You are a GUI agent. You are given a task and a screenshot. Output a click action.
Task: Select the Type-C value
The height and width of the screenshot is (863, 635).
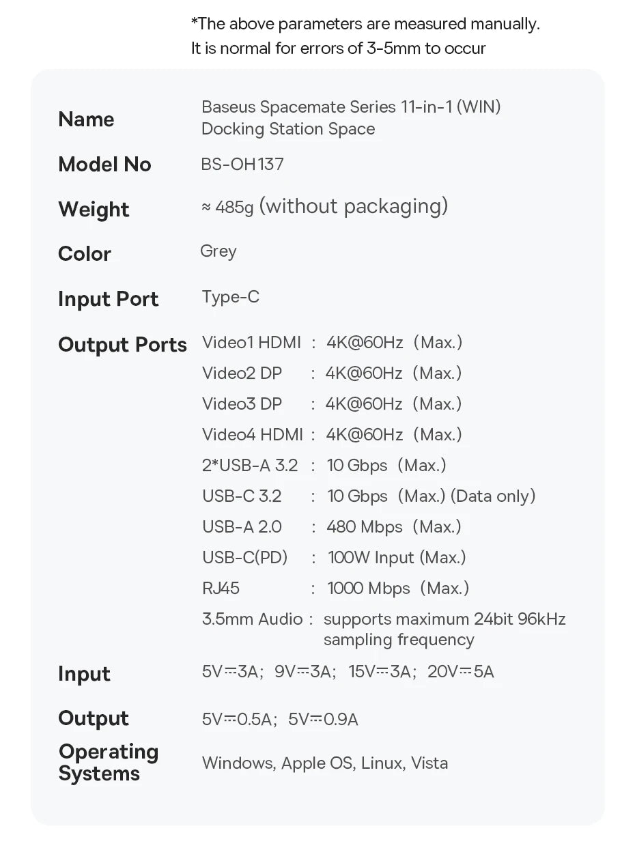[231, 297]
